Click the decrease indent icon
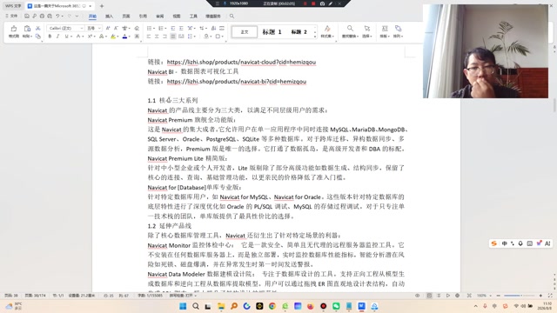The width and height of the screenshot is (557, 313). tap(173, 28)
